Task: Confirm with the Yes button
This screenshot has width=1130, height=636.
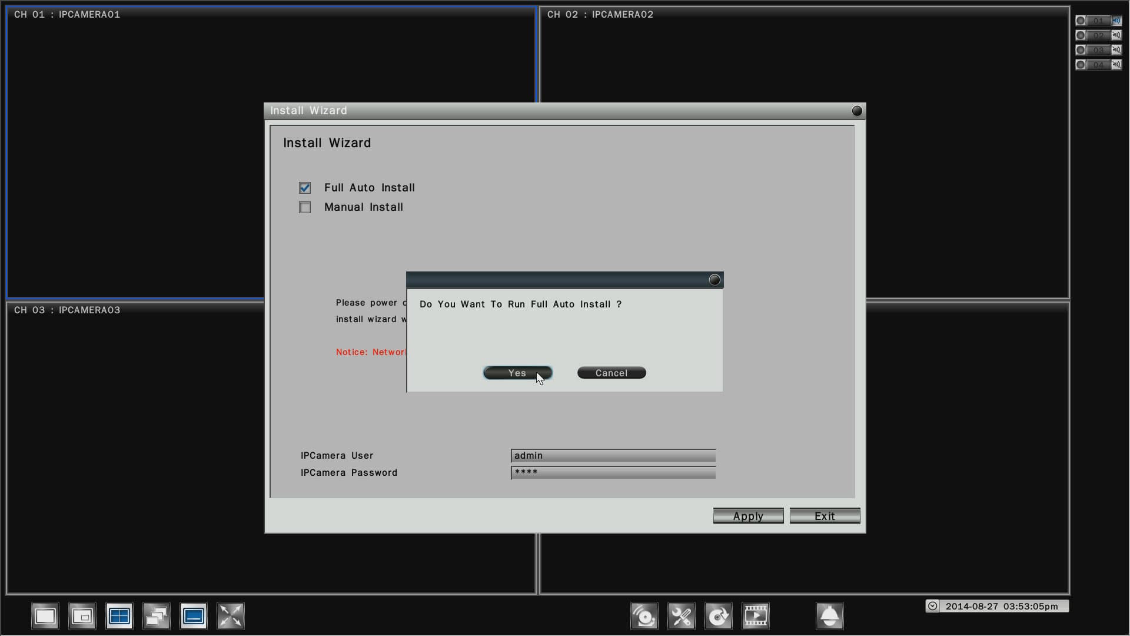Action: pyautogui.click(x=517, y=373)
